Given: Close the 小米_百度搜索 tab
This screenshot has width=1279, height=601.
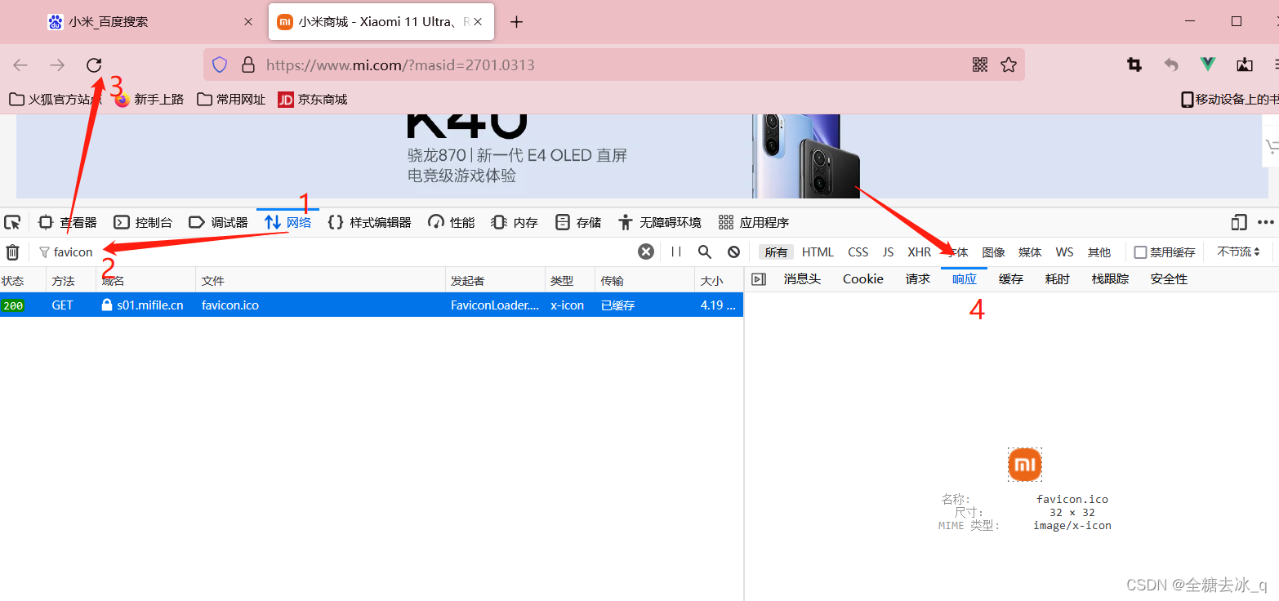Looking at the screenshot, I should click(x=248, y=22).
